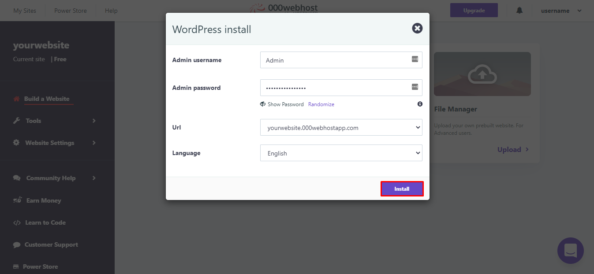594x274 pixels.
Task: Open the Help menu
Action: click(x=111, y=10)
